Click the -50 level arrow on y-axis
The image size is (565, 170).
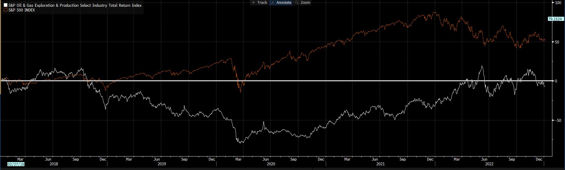[554, 120]
